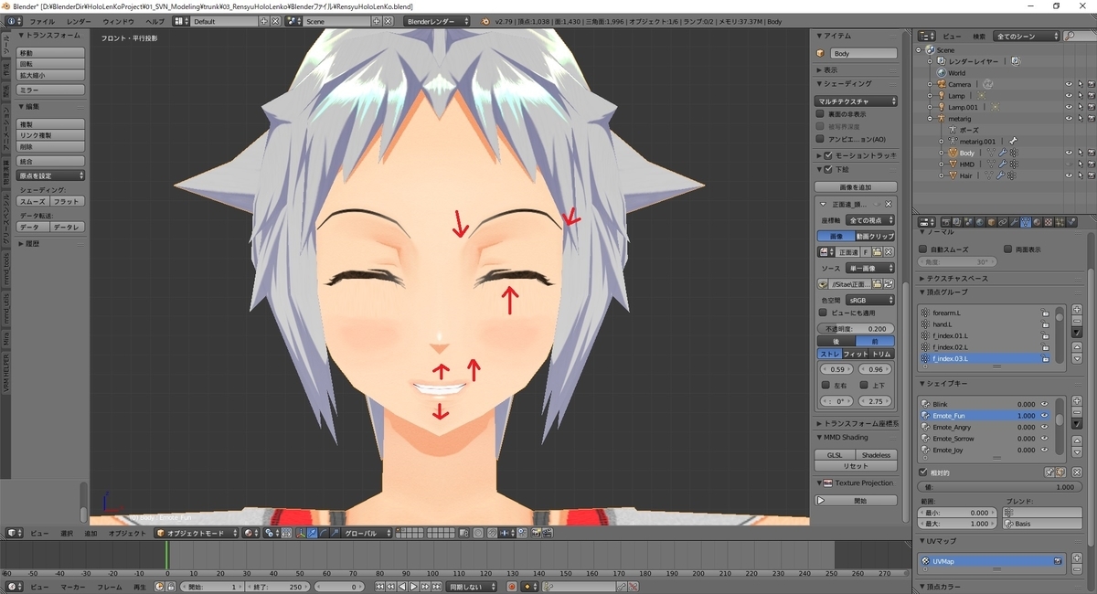
Task: Move shape key down with arrow
Action: (1076, 453)
